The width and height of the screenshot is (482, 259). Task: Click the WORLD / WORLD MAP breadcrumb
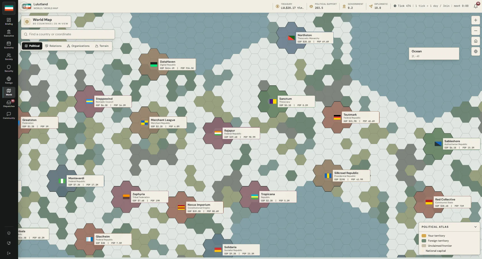point(46,8)
